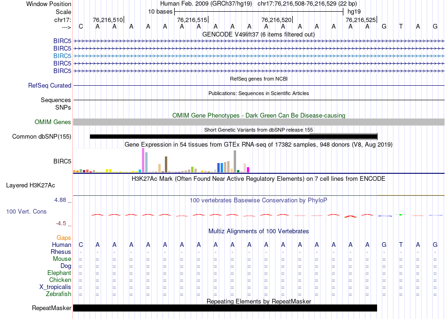This screenshot has width=445, height=319.
Task: Select the chr17: ruler label
Action: pos(63,20)
